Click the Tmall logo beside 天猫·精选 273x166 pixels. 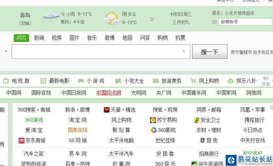(x=107, y=110)
